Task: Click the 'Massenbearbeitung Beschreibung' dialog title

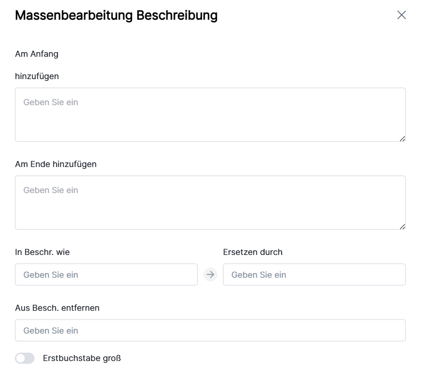Action: click(116, 15)
